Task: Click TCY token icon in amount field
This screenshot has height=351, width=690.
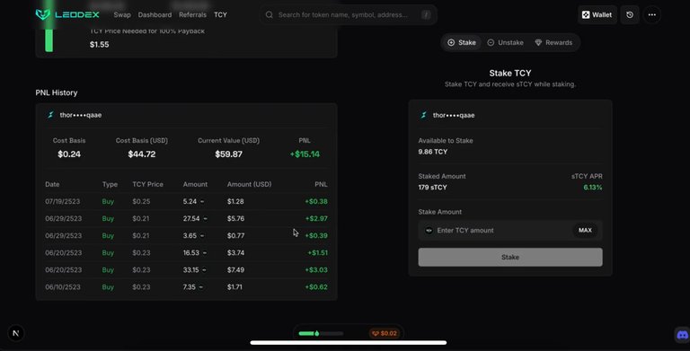Action: (429, 230)
